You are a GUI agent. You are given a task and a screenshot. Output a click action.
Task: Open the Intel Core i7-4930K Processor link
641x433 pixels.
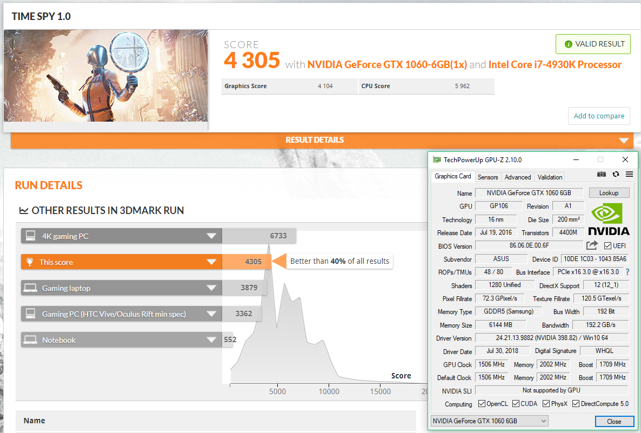point(555,65)
